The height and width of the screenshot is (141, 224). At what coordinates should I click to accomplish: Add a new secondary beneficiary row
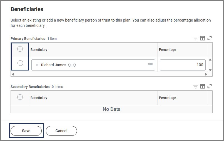pos(20,97)
